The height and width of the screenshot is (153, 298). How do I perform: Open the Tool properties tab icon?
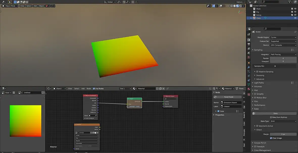(249, 34)
